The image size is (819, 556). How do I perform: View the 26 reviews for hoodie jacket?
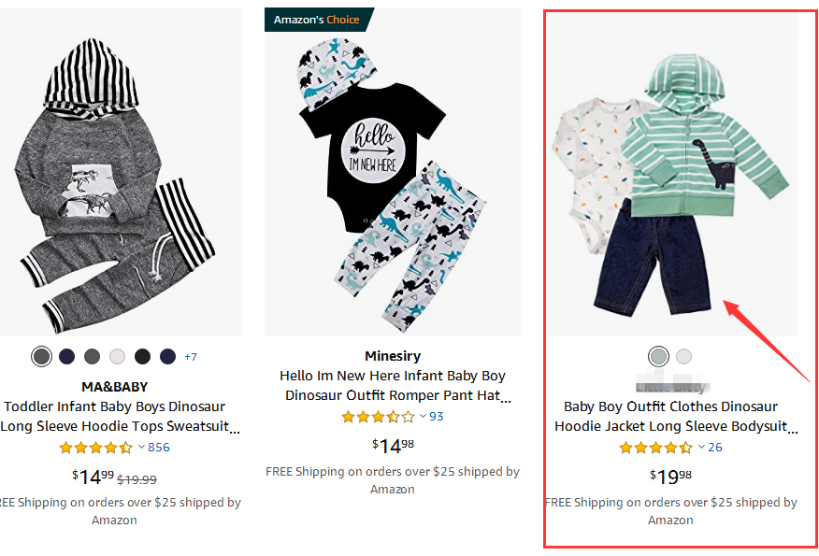click(x=715, y=448)
